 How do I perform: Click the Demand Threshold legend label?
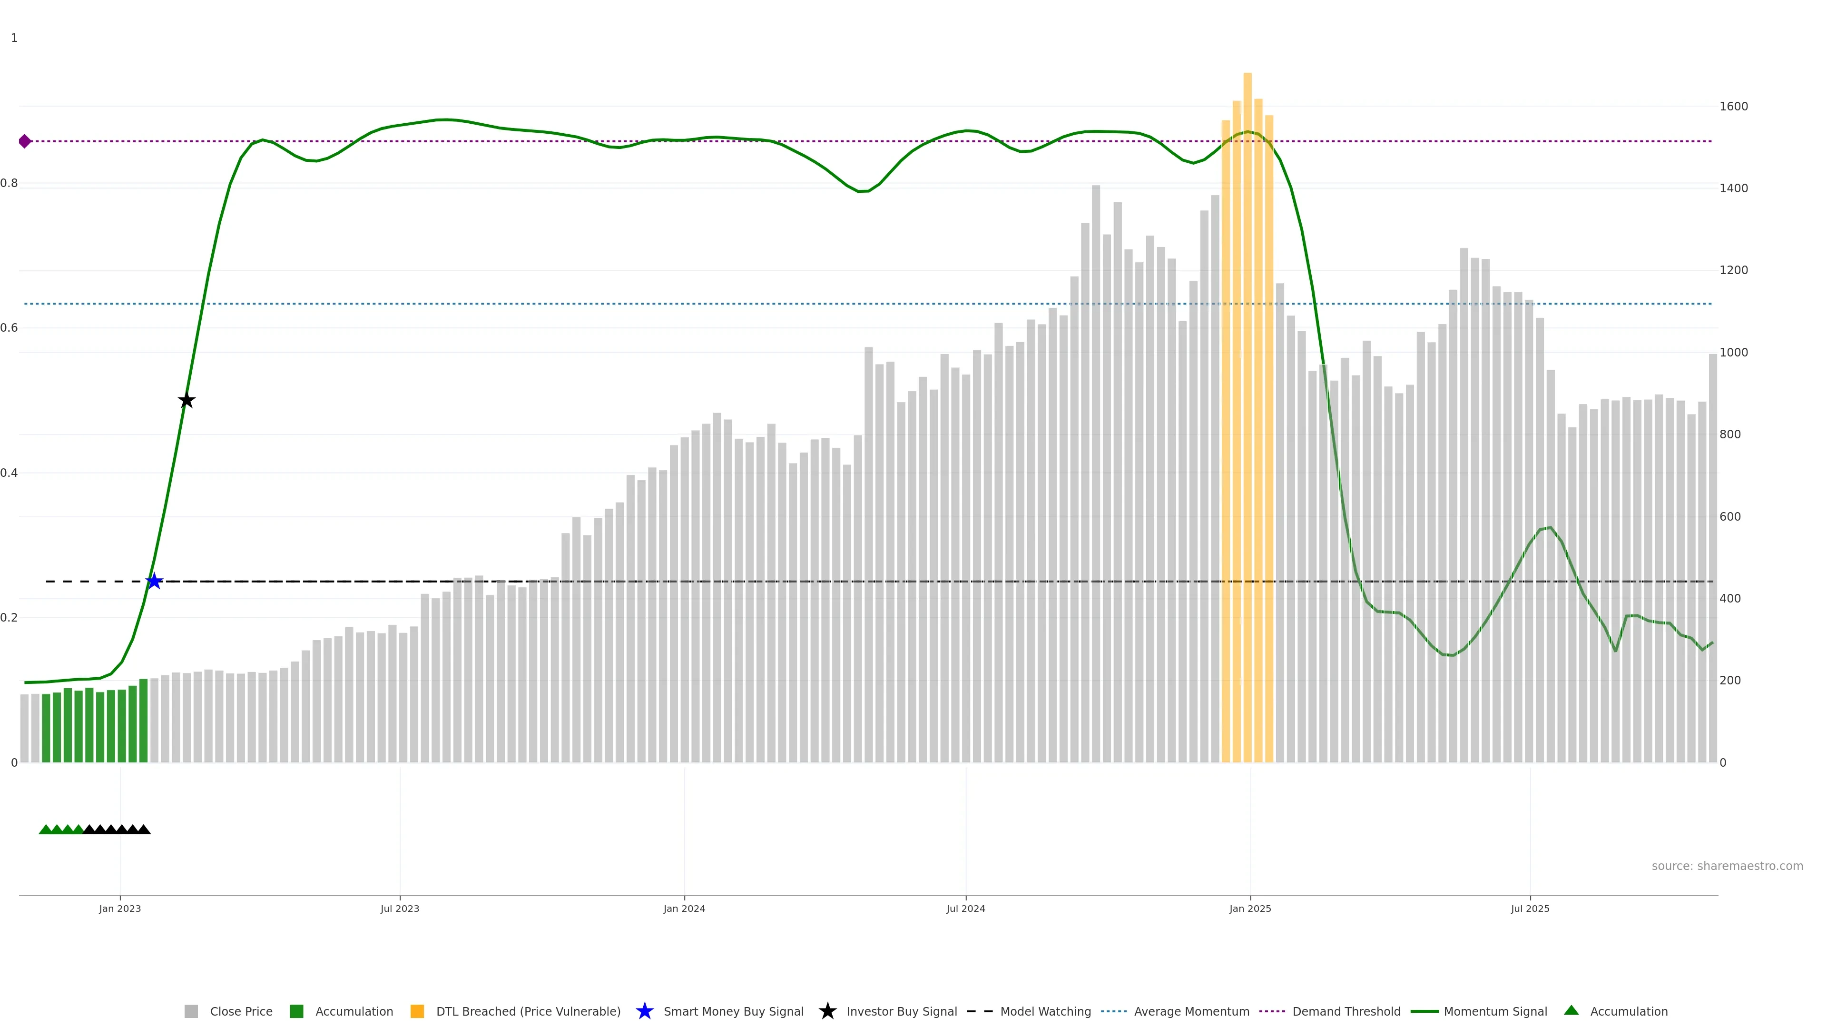1346,1011
